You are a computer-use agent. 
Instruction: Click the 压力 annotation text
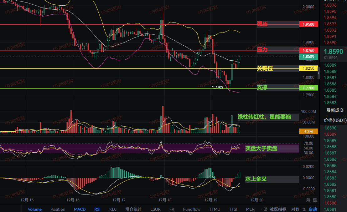[x=262, y=50]
